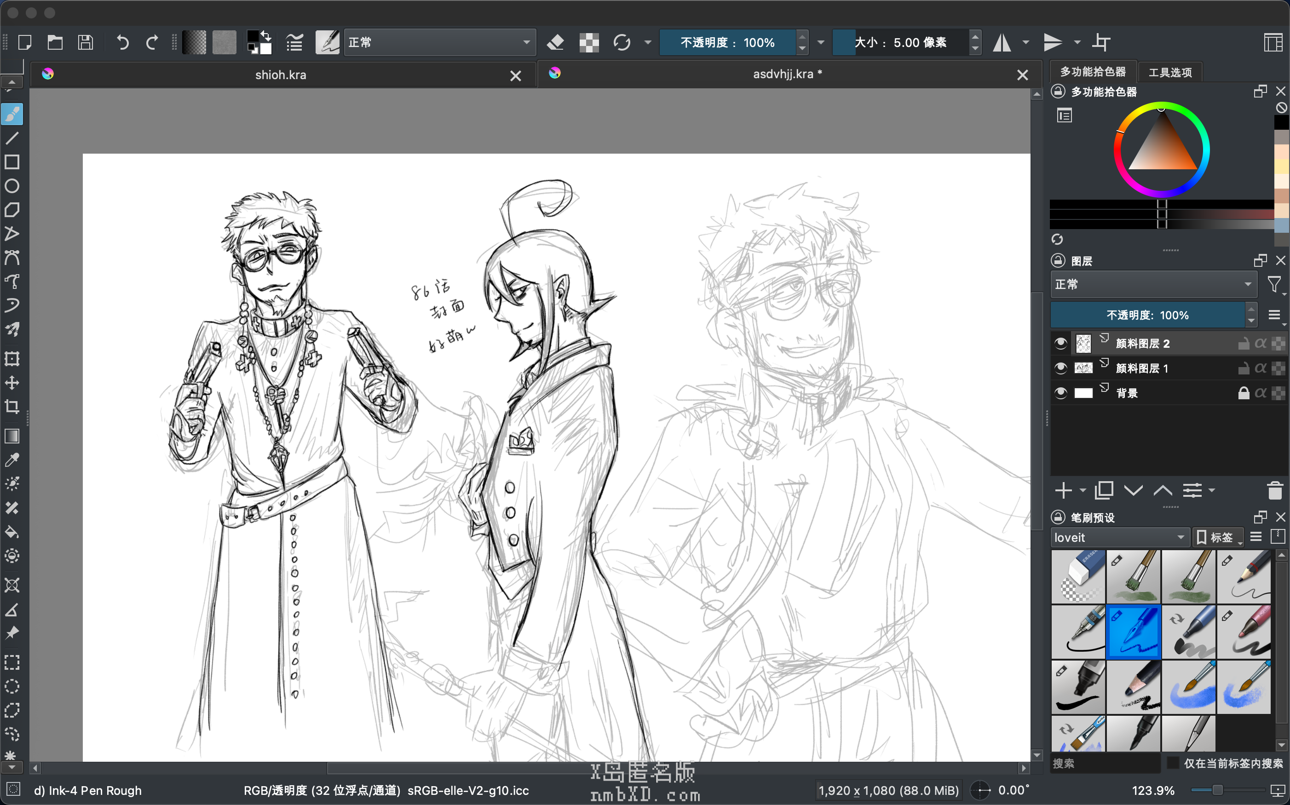Screen dimensions: 1290x805
Task: Click the undo arrow
Action: pyautogui.click(x=122, y=43)
